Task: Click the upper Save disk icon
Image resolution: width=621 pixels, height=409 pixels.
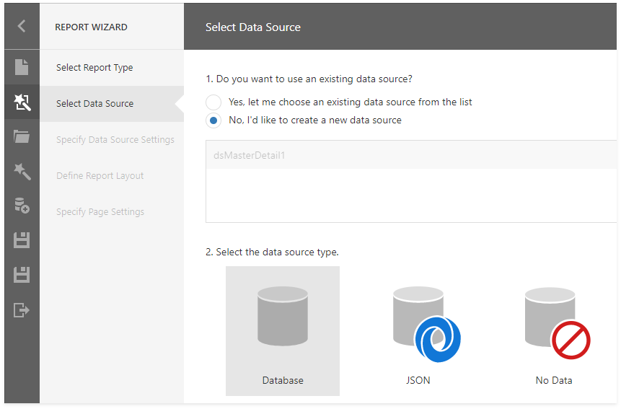Action: pyautogui.click(x=22, y=240)
